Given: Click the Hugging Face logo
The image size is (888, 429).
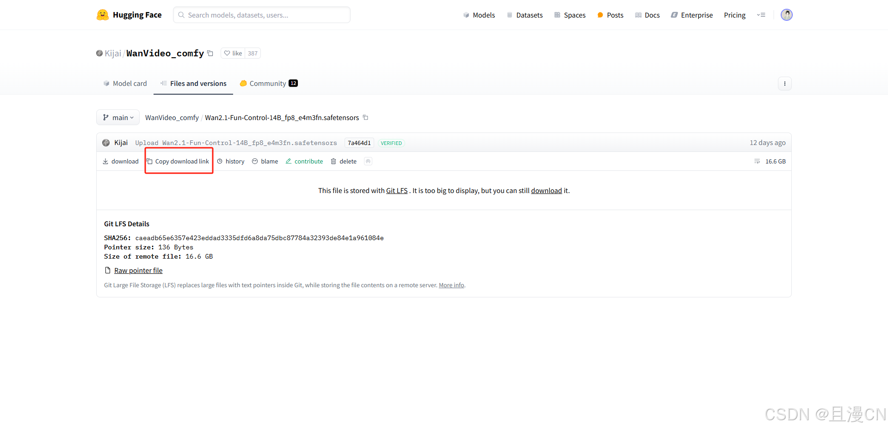Looking at the screenshot, I should (x=129, y=15).
